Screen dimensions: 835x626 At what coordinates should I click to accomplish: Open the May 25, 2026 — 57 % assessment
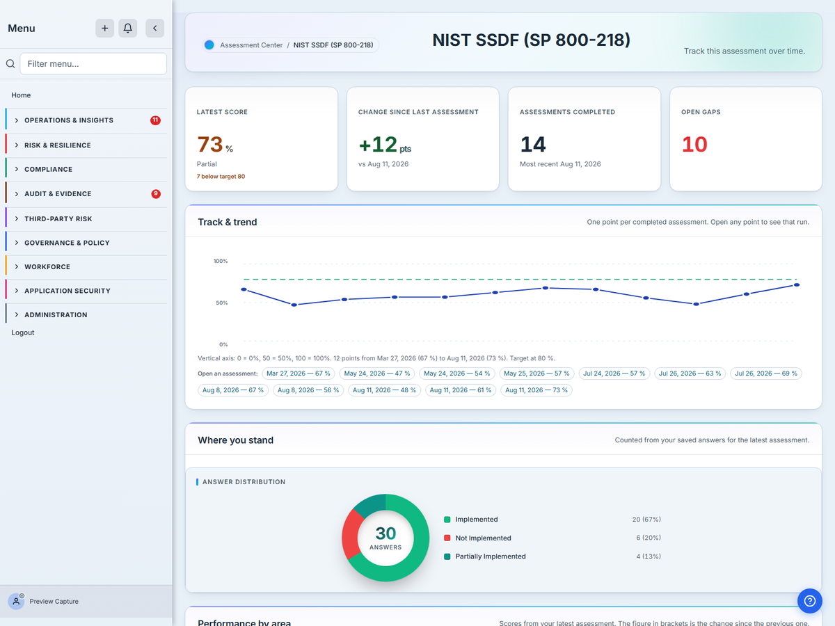point(536,374)
